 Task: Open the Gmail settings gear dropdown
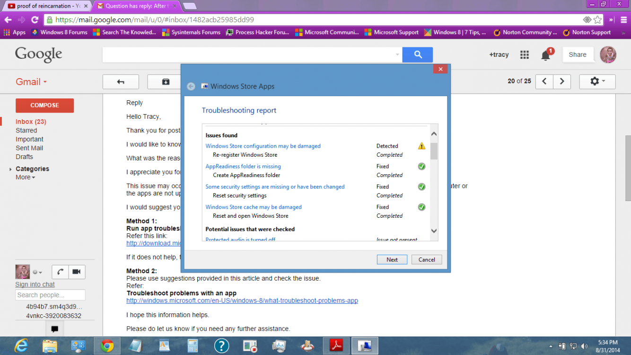tap(597, 81)
